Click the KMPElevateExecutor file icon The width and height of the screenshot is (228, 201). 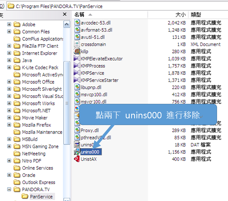click(77, 59)
